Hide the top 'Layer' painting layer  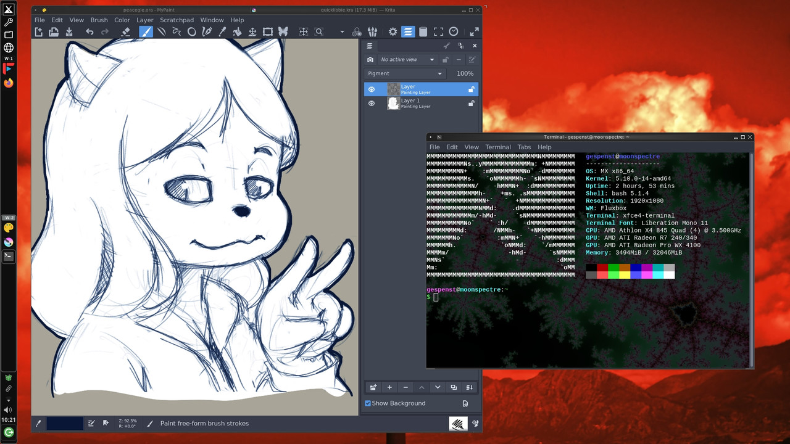click(x=372, y=89)
